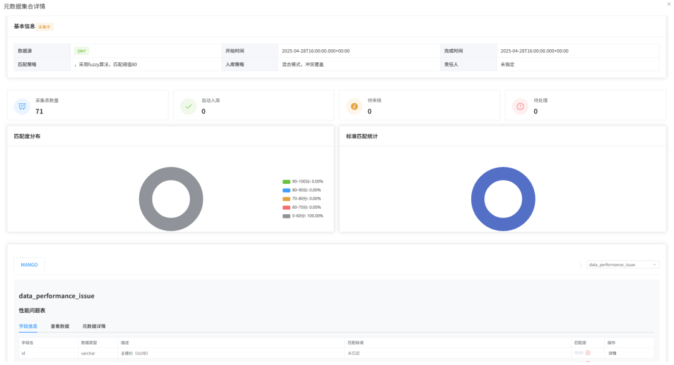Click the 描述 column header
This screenshot has height=365, width=674.
click(x=125, y=343)
